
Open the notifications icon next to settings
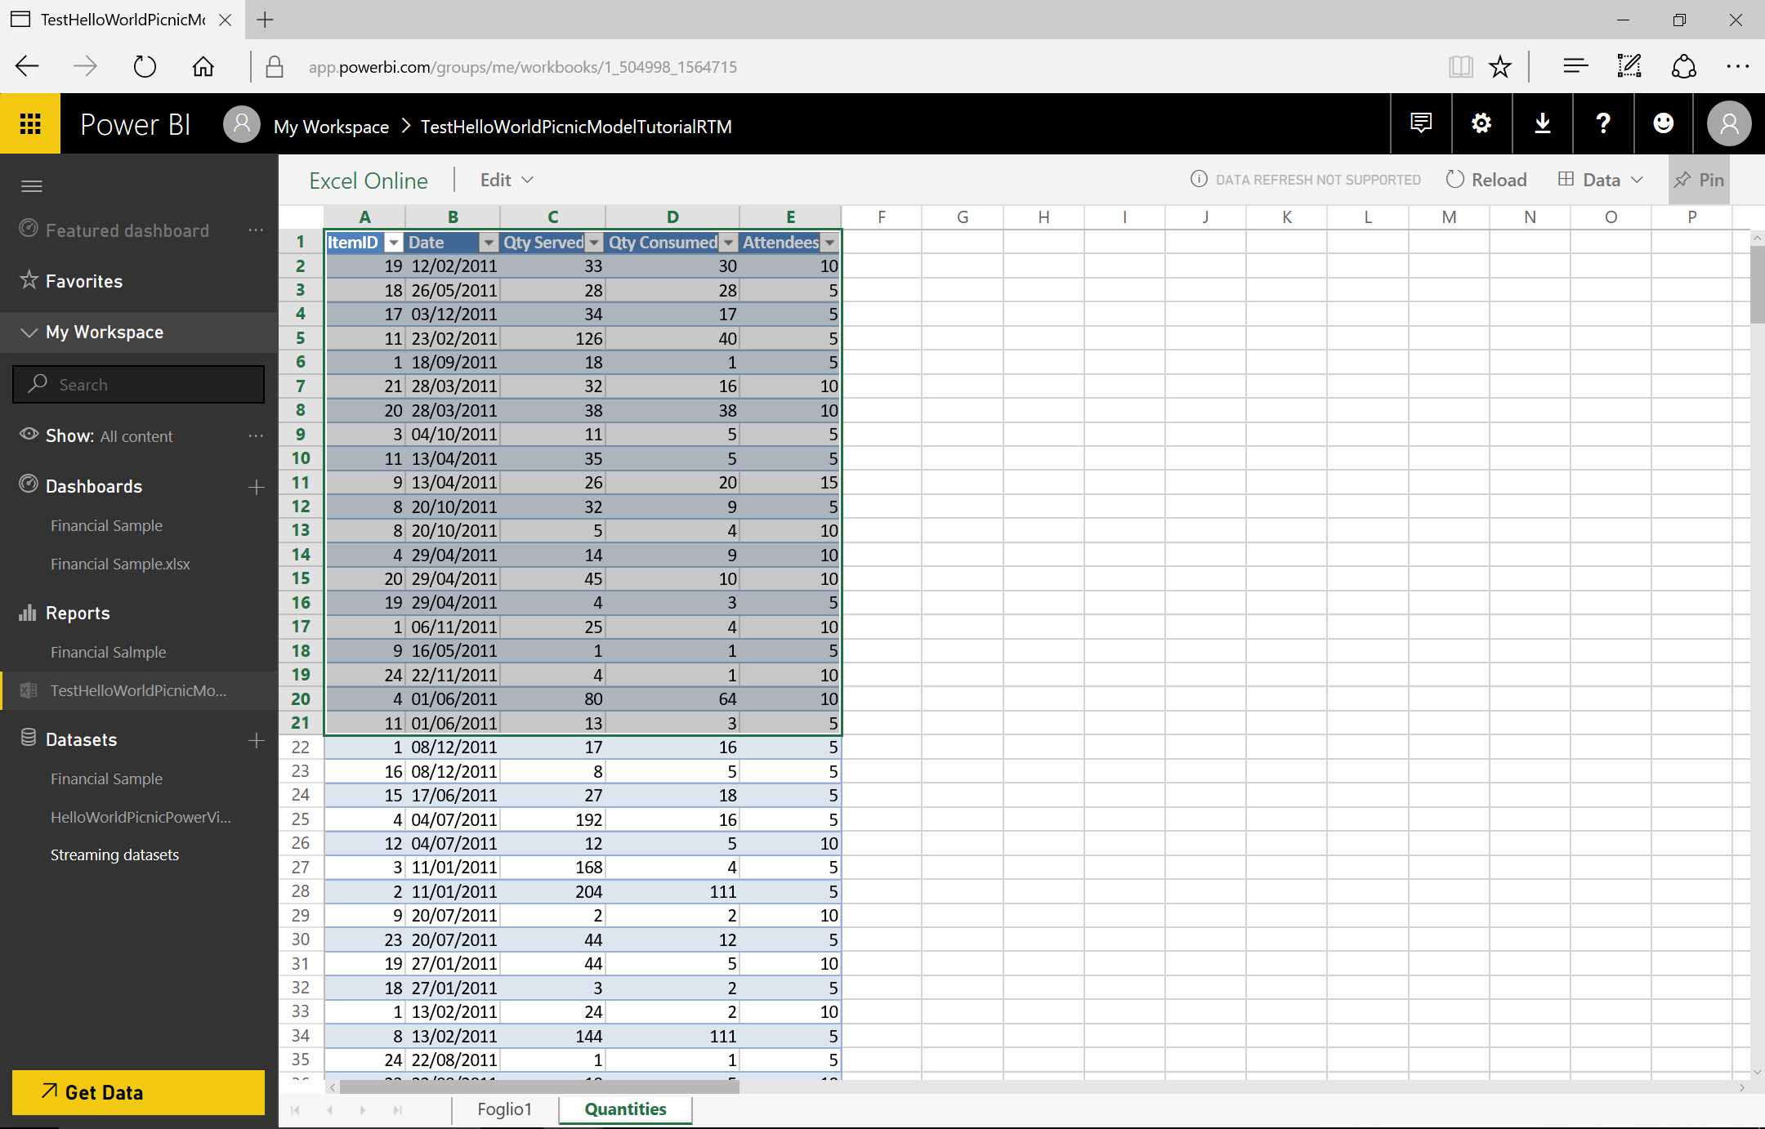click(x=1420, y=123)
